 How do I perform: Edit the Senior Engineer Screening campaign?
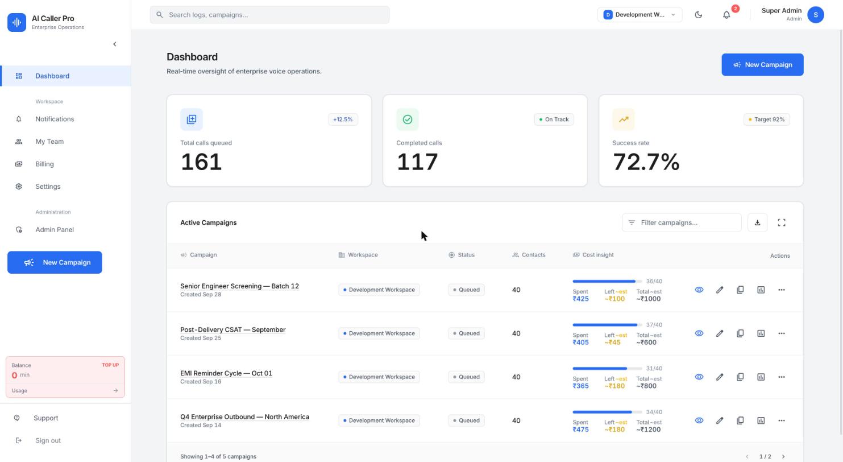point(720,290)
